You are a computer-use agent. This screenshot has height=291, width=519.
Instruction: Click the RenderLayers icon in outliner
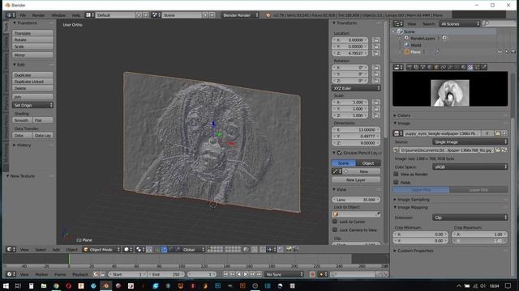406,38
